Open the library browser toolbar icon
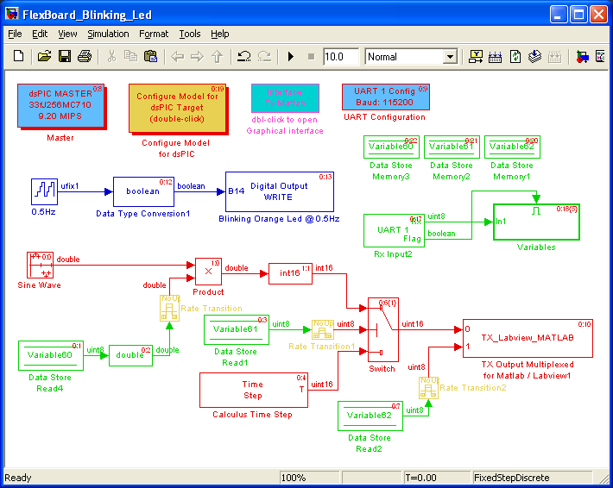Image resolution: width=613 pixels, height=488 pixels. point(583,57)
